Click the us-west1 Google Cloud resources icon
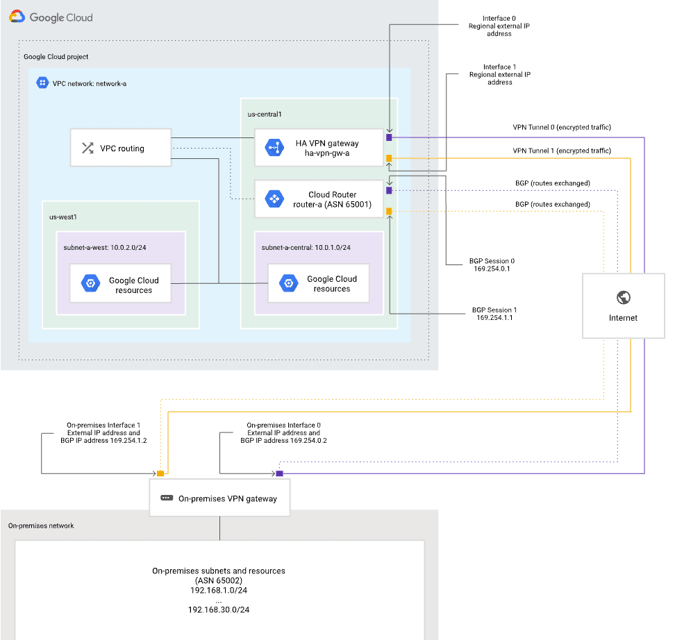Viewport: 675px width, 640px height. [91, 283]
